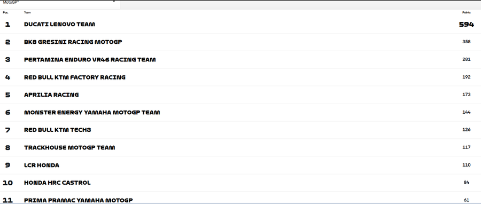
Task: Select the LCR Honda team
Action: [x=241, y=166]
